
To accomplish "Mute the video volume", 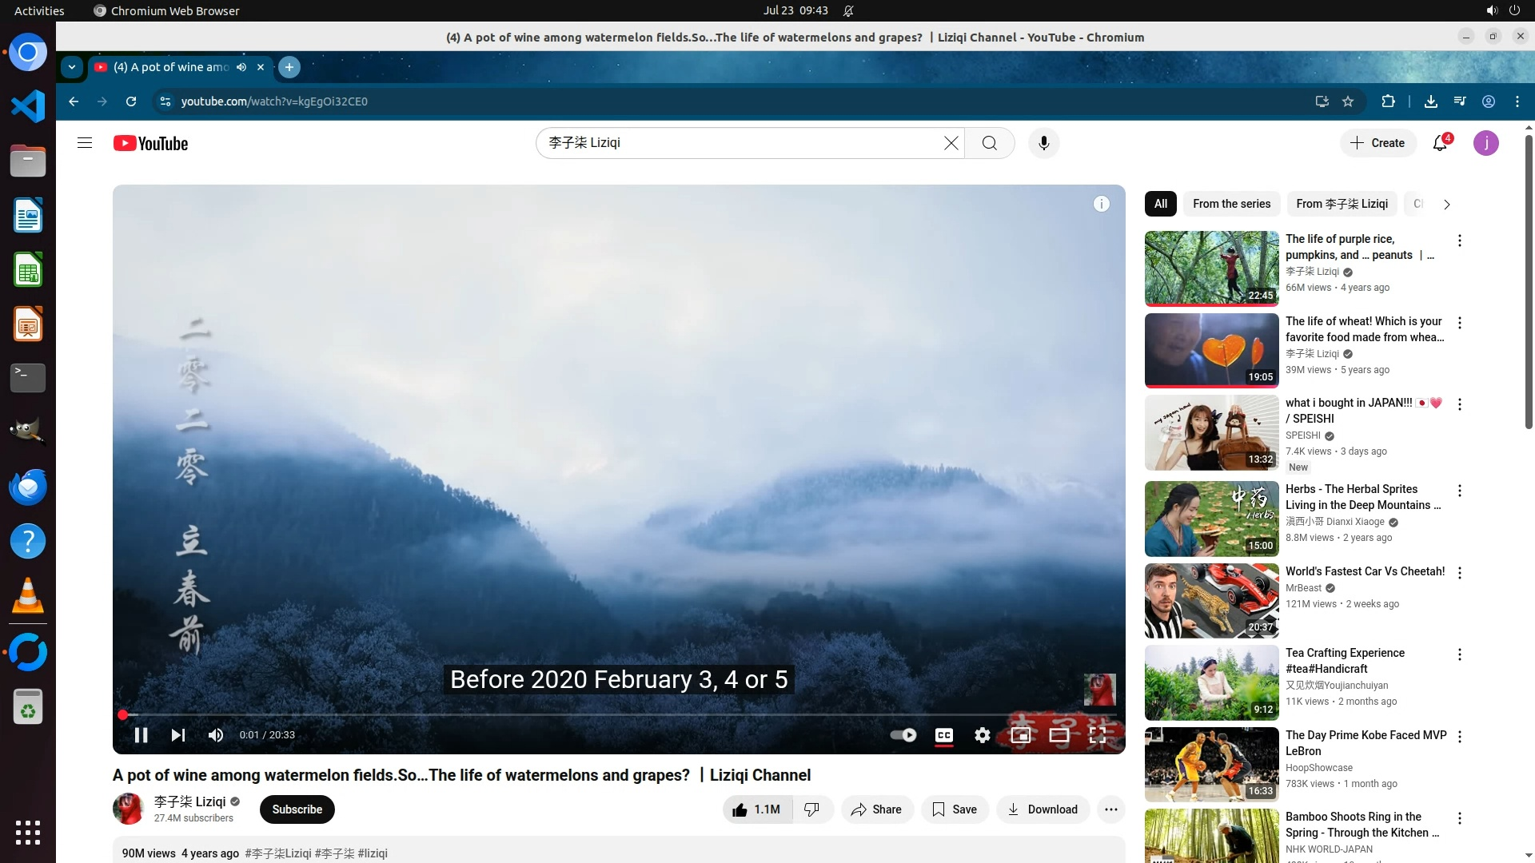I will coord(216,735).
